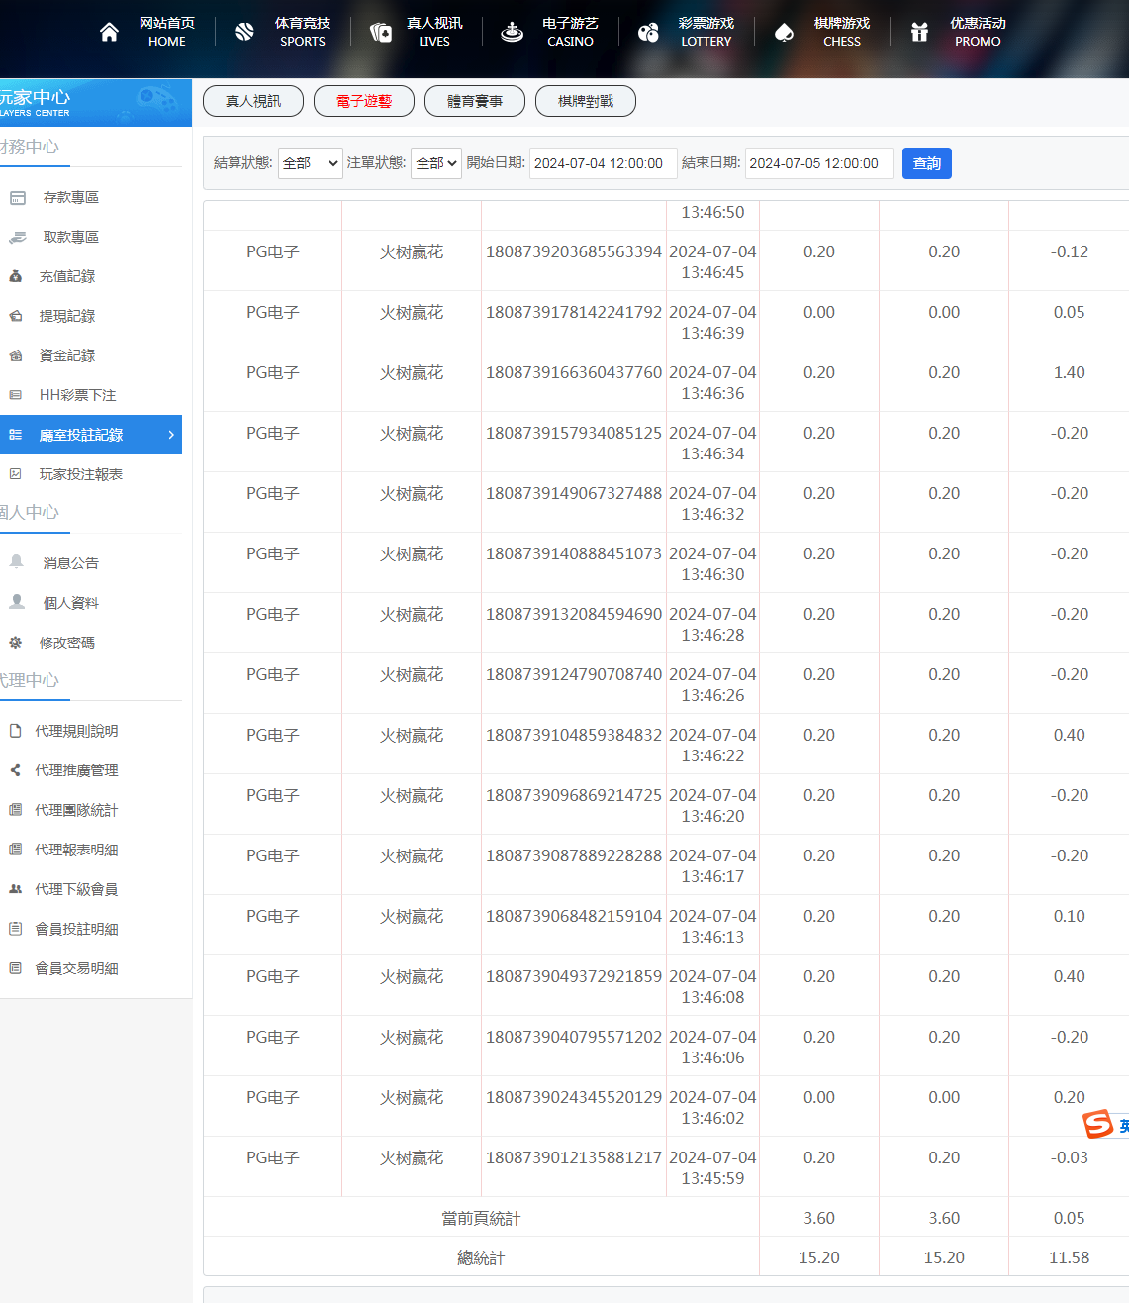Open 代理下級會員 in the sidebar
This screenshot has height=1303, width=1129.
76,889
